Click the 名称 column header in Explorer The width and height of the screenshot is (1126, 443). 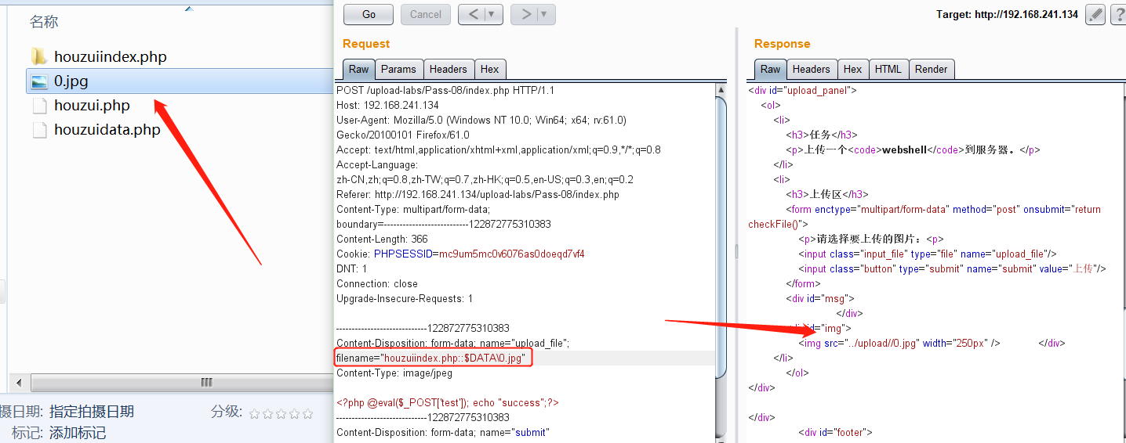point(44,21)
